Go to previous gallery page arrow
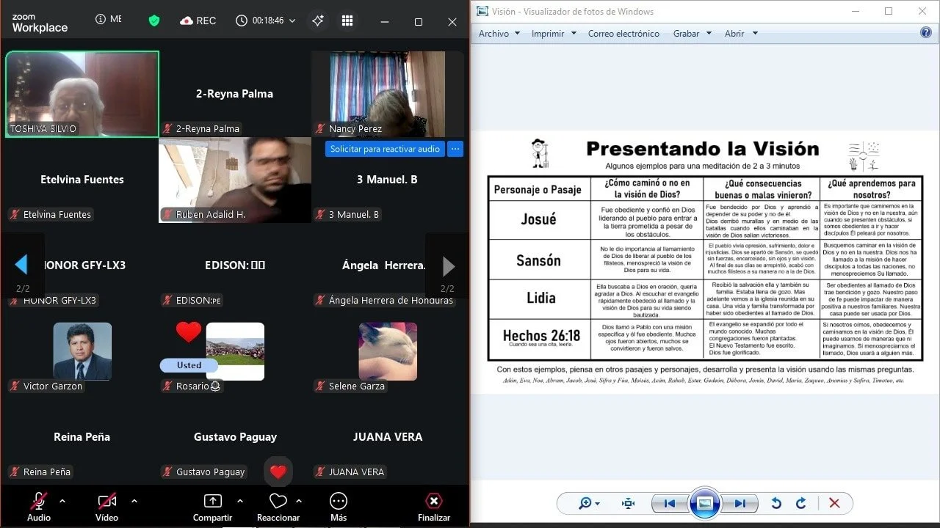This screenshot has width=940, height=528. tap(21, 265)
